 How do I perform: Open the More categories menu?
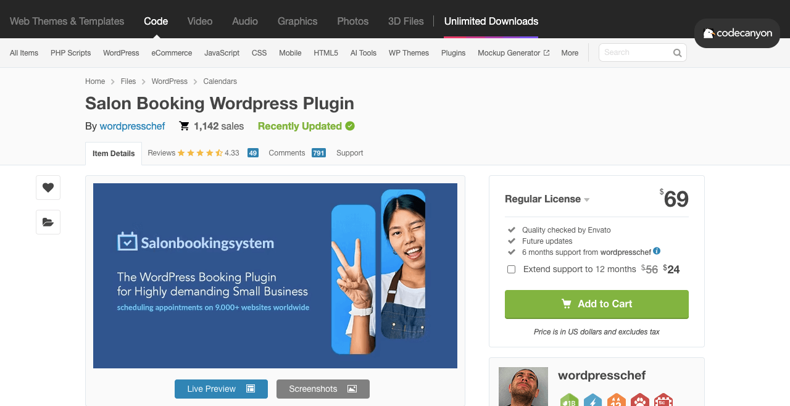[x=569, y=53]
